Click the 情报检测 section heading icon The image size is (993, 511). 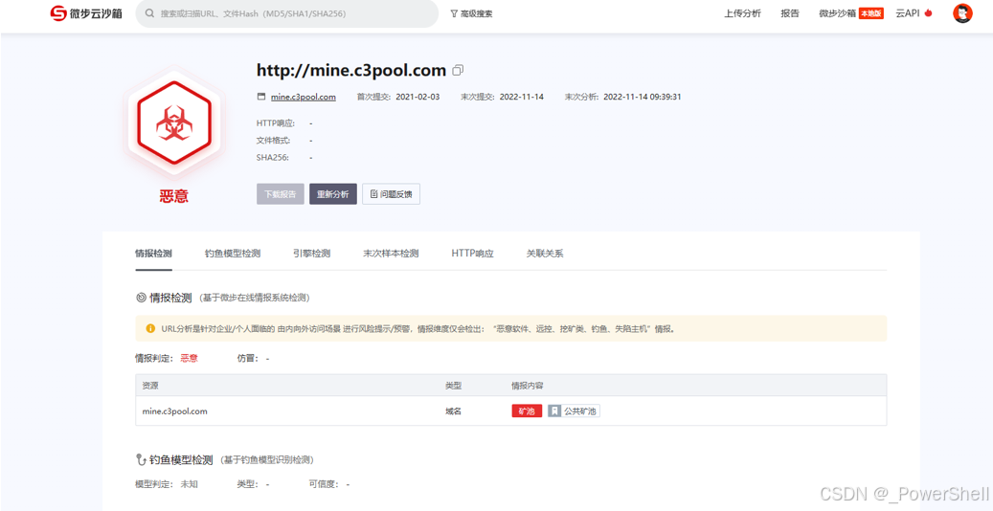coord(141,297)
